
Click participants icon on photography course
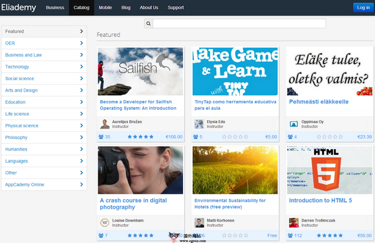(101, 236)
